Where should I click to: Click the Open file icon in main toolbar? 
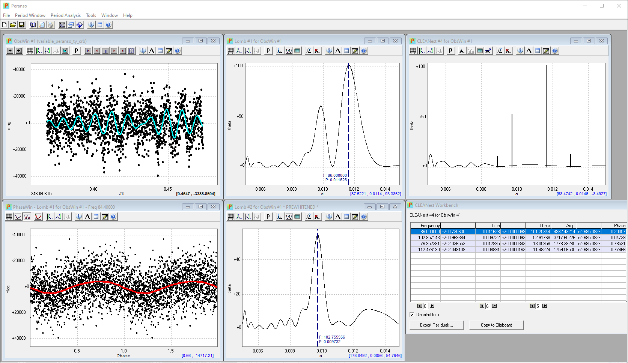(x=13, y=25)
